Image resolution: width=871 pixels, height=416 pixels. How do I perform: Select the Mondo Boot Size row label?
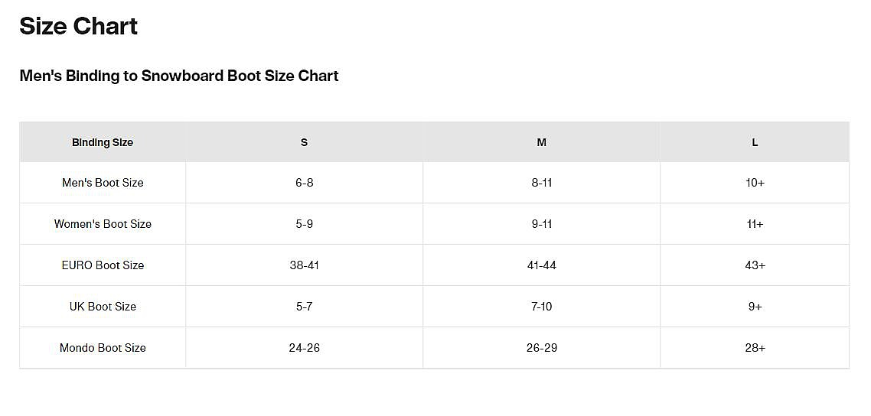point(103,348)
